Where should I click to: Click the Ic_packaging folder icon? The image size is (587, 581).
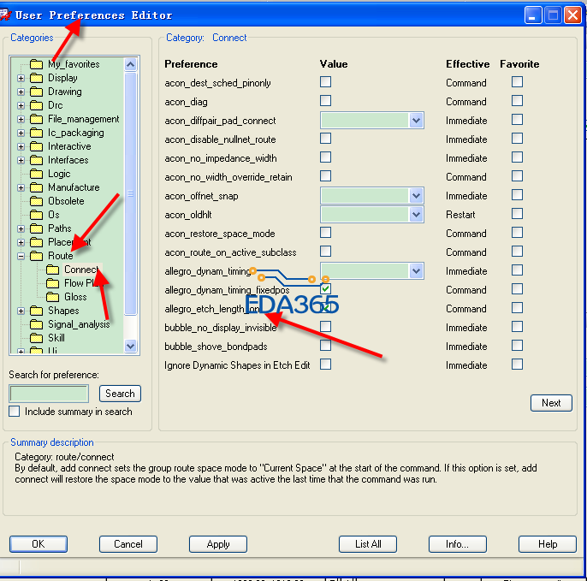pyautogui.click(x=36, y=133)
